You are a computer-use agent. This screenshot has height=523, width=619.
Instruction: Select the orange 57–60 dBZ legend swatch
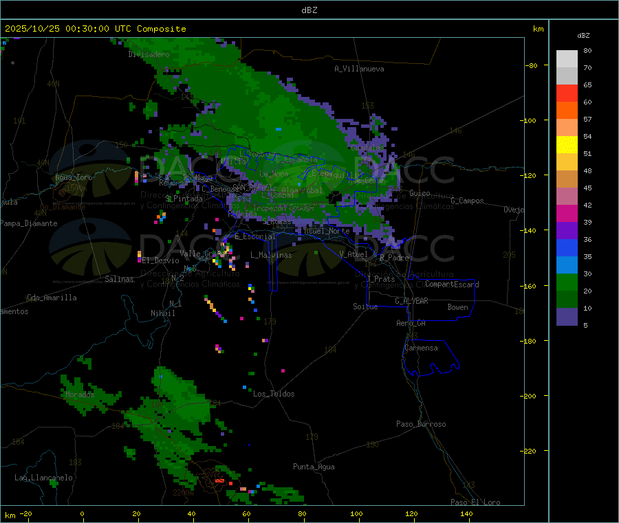point(567,111)
